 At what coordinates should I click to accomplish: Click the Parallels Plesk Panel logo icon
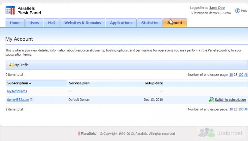click(10, 10)
